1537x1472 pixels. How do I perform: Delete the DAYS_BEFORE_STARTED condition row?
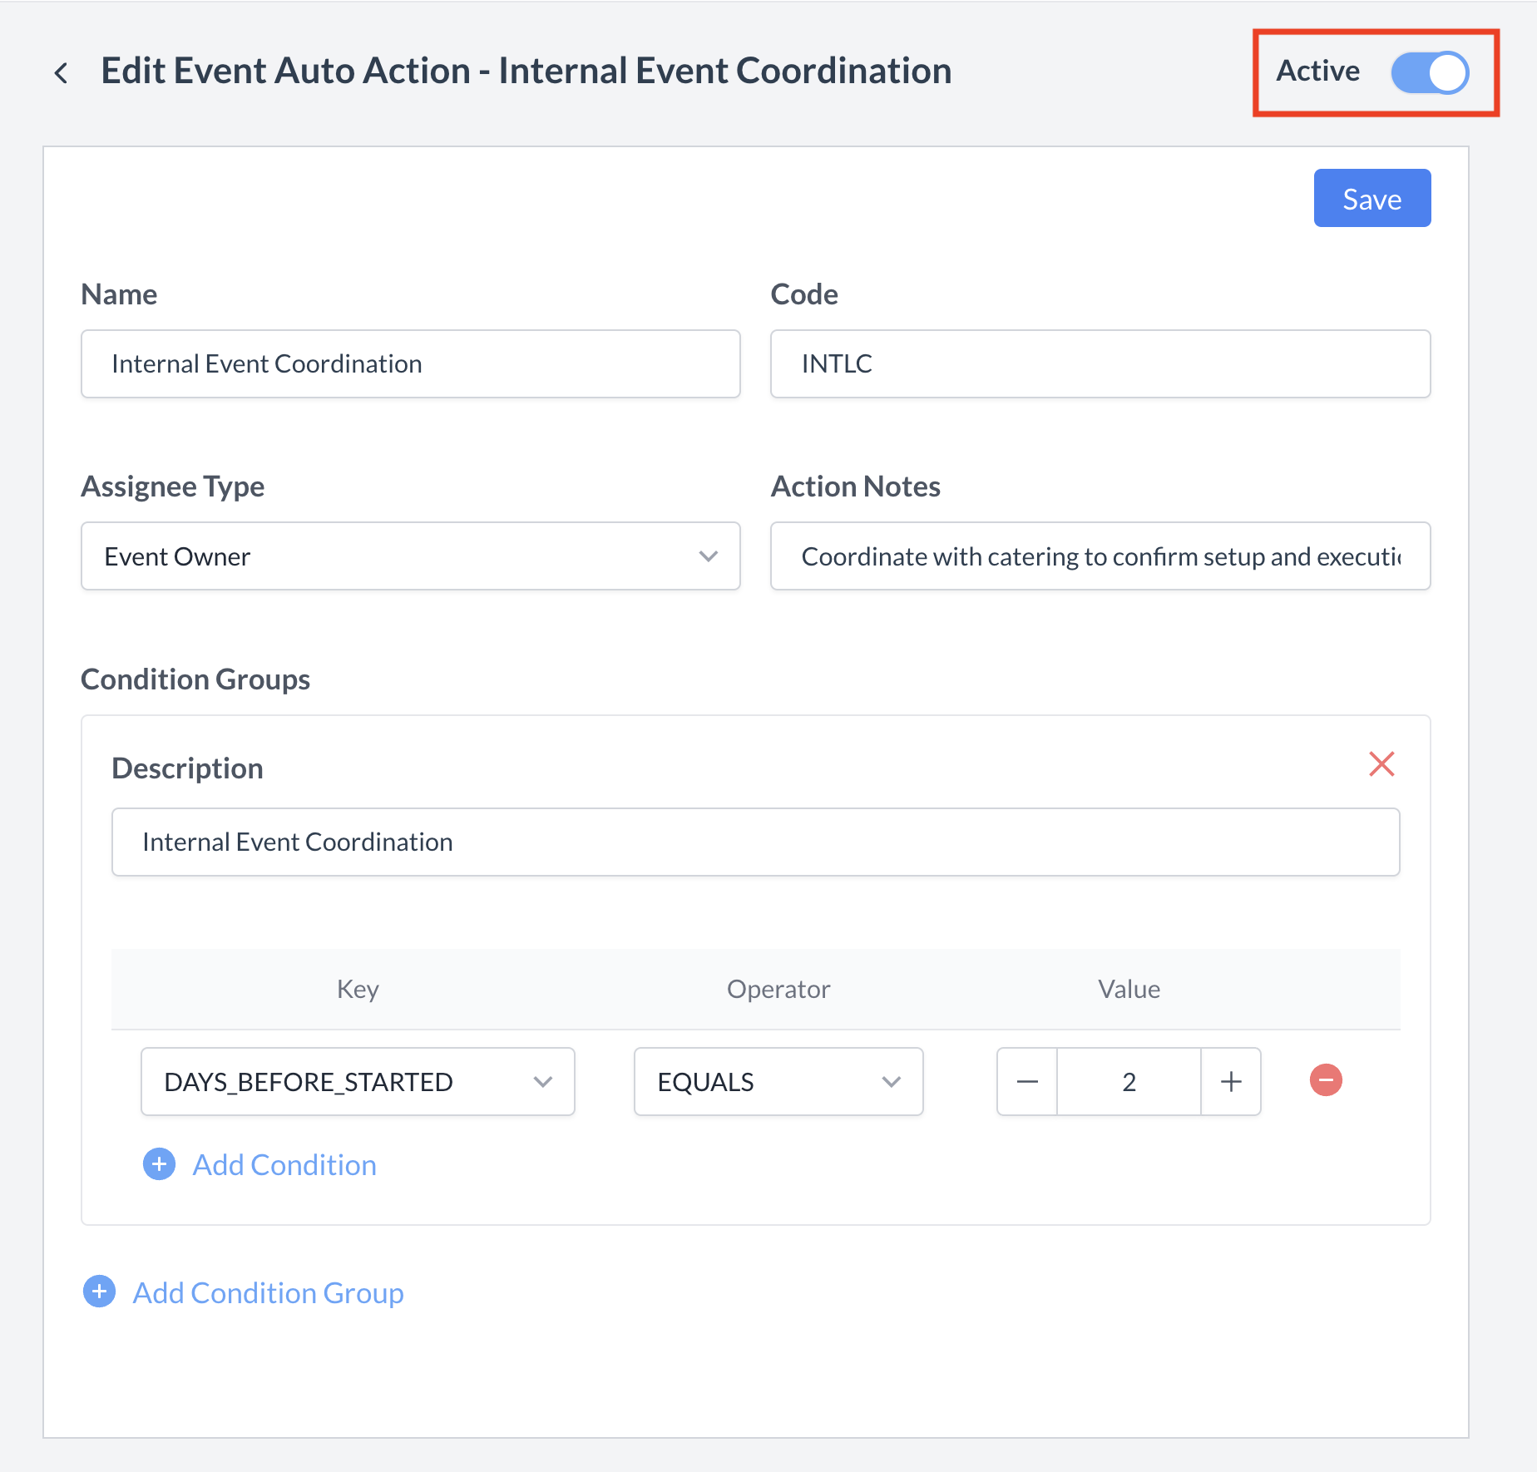tap(1326, 1081)
